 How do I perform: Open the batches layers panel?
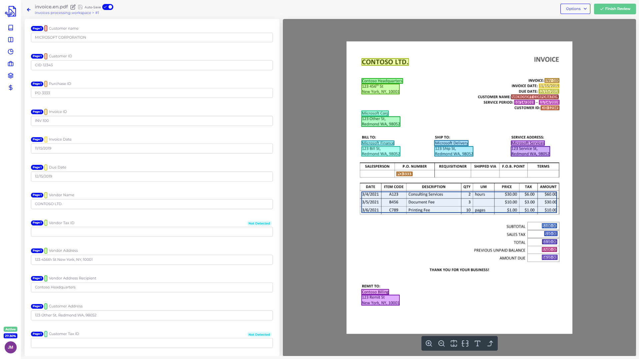[x=10, y=75]
